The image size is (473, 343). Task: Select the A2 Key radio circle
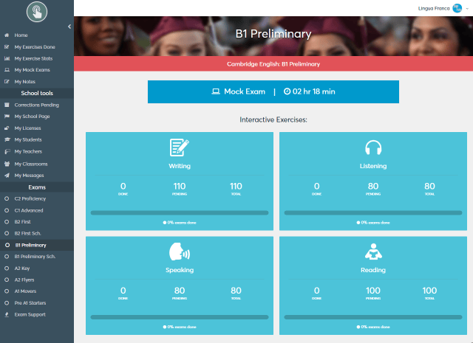7,268
